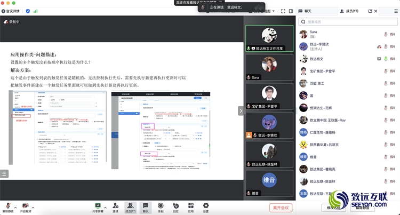This screenshot has width=400, height=215.
Task: Toggle 开启视频 camera button
Action: click(26, 206)
